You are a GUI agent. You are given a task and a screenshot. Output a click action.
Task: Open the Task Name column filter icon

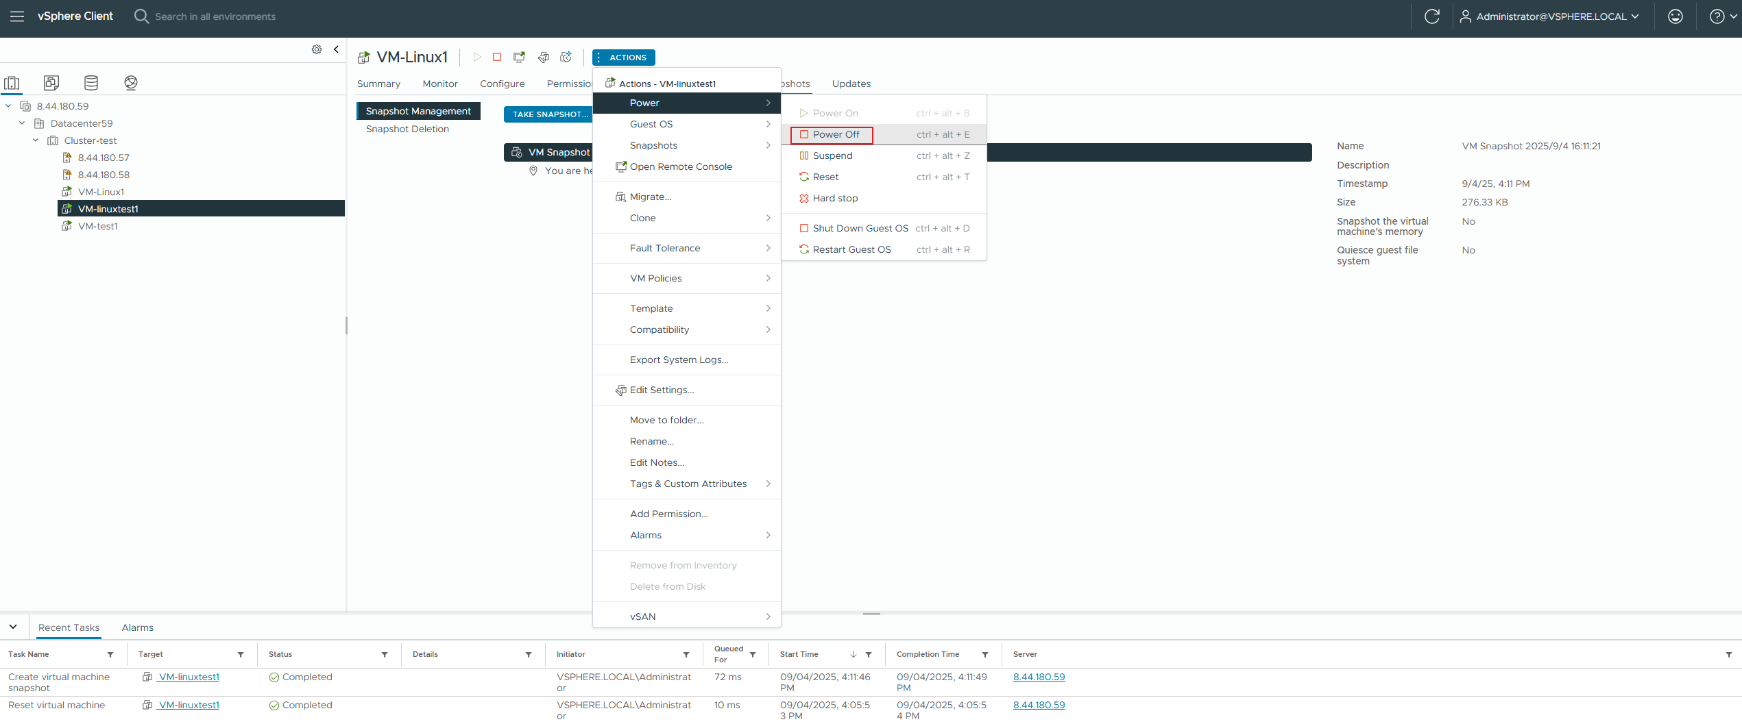[x=110, y=655]
